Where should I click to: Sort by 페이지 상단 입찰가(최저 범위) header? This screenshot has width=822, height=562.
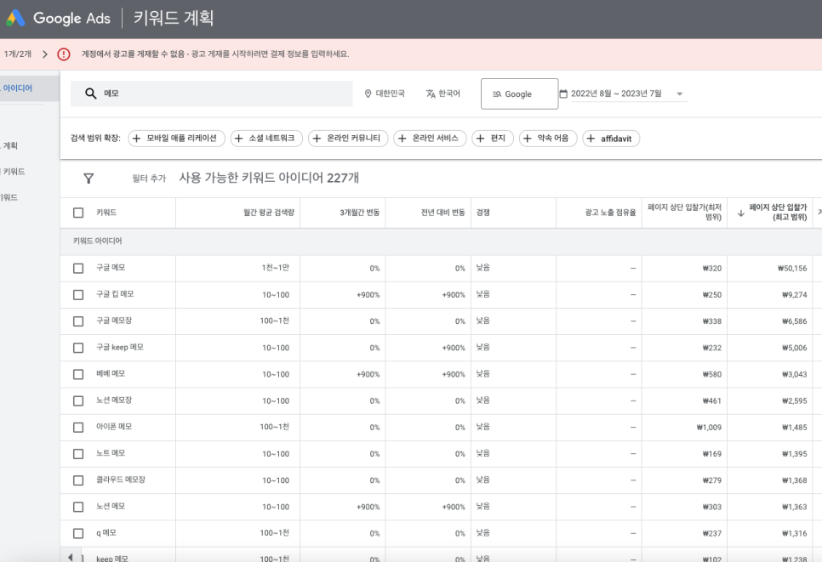coord(685,212)
